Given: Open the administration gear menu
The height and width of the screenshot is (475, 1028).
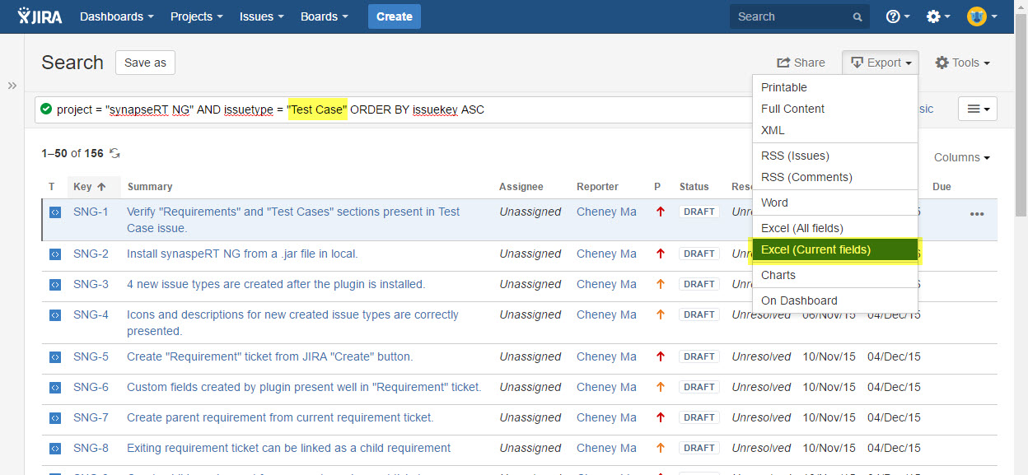Looking at the screenshot, I should click(x=937, y=16).
